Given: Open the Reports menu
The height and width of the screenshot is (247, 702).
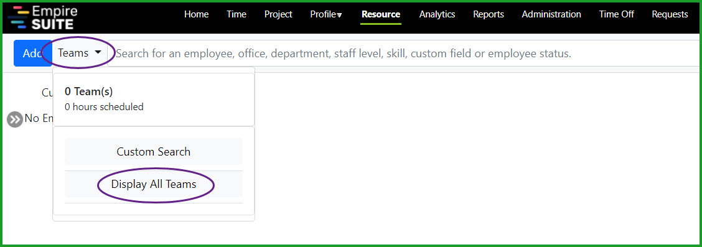Looking at the screenshot, I should point(489,14).
